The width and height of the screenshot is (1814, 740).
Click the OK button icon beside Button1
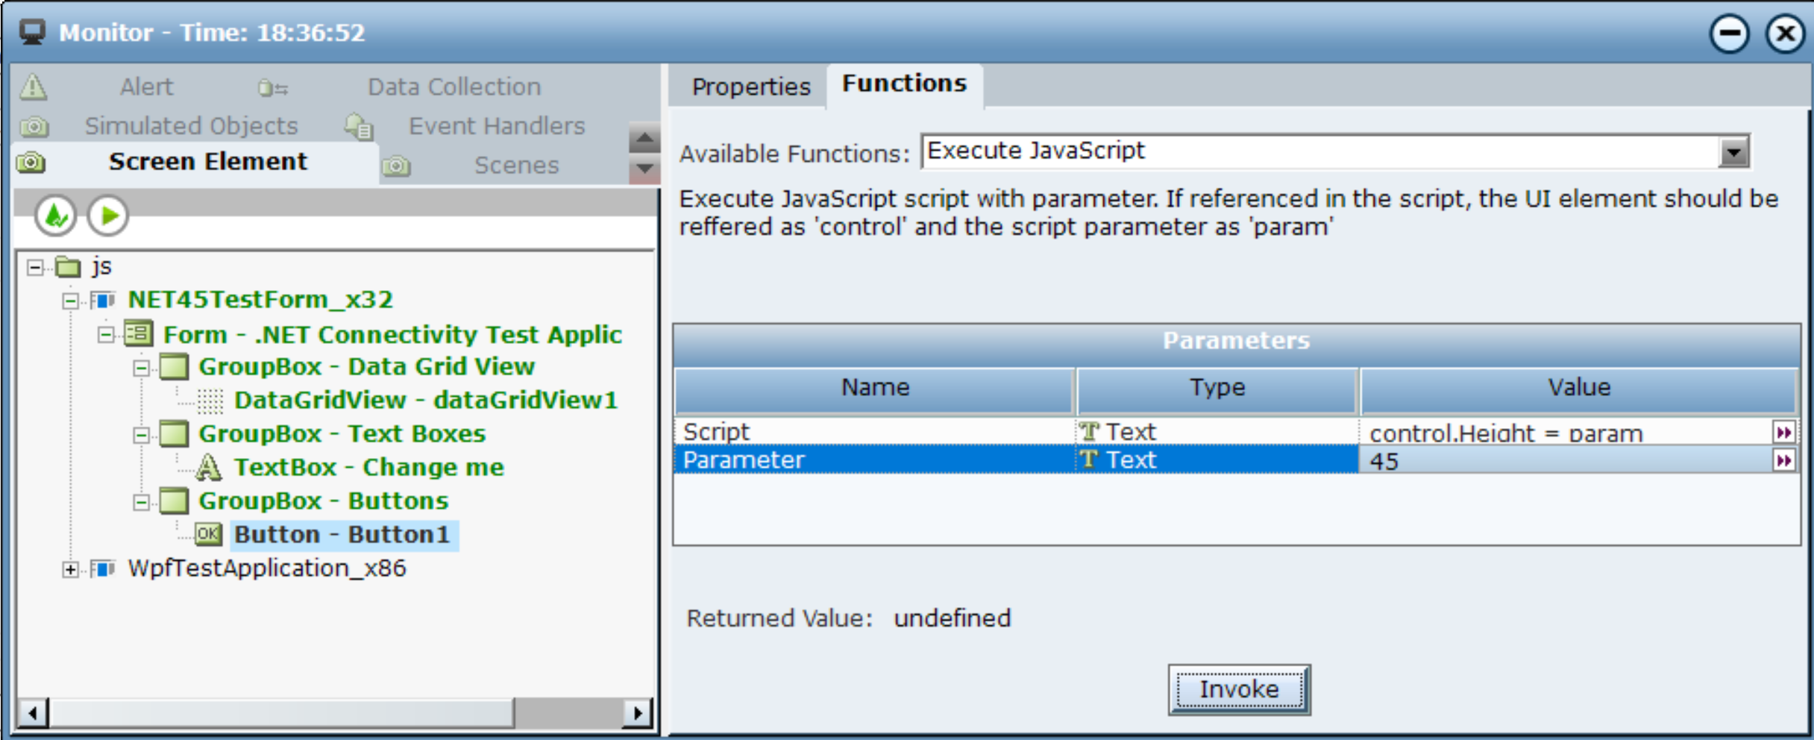point(208,534)
